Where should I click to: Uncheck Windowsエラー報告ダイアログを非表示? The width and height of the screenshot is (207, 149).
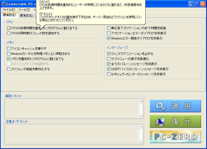[109, 38]
